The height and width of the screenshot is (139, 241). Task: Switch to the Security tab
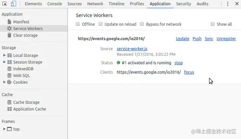[x=183, y=4]
